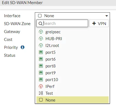
Task: Click the HUB-PRI tunnel interface icon
Action: click(41, 39)
